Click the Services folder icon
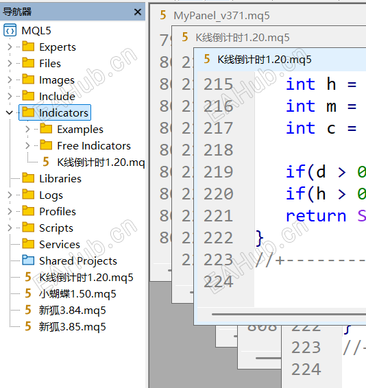The image size is (366, 388). coord(28,243)
